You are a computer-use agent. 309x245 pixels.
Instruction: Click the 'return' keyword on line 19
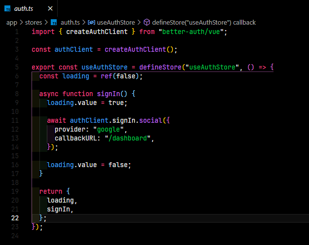(x=51, y=191)
